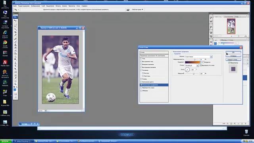Open the Редактирование menu

tap(24, 6)
